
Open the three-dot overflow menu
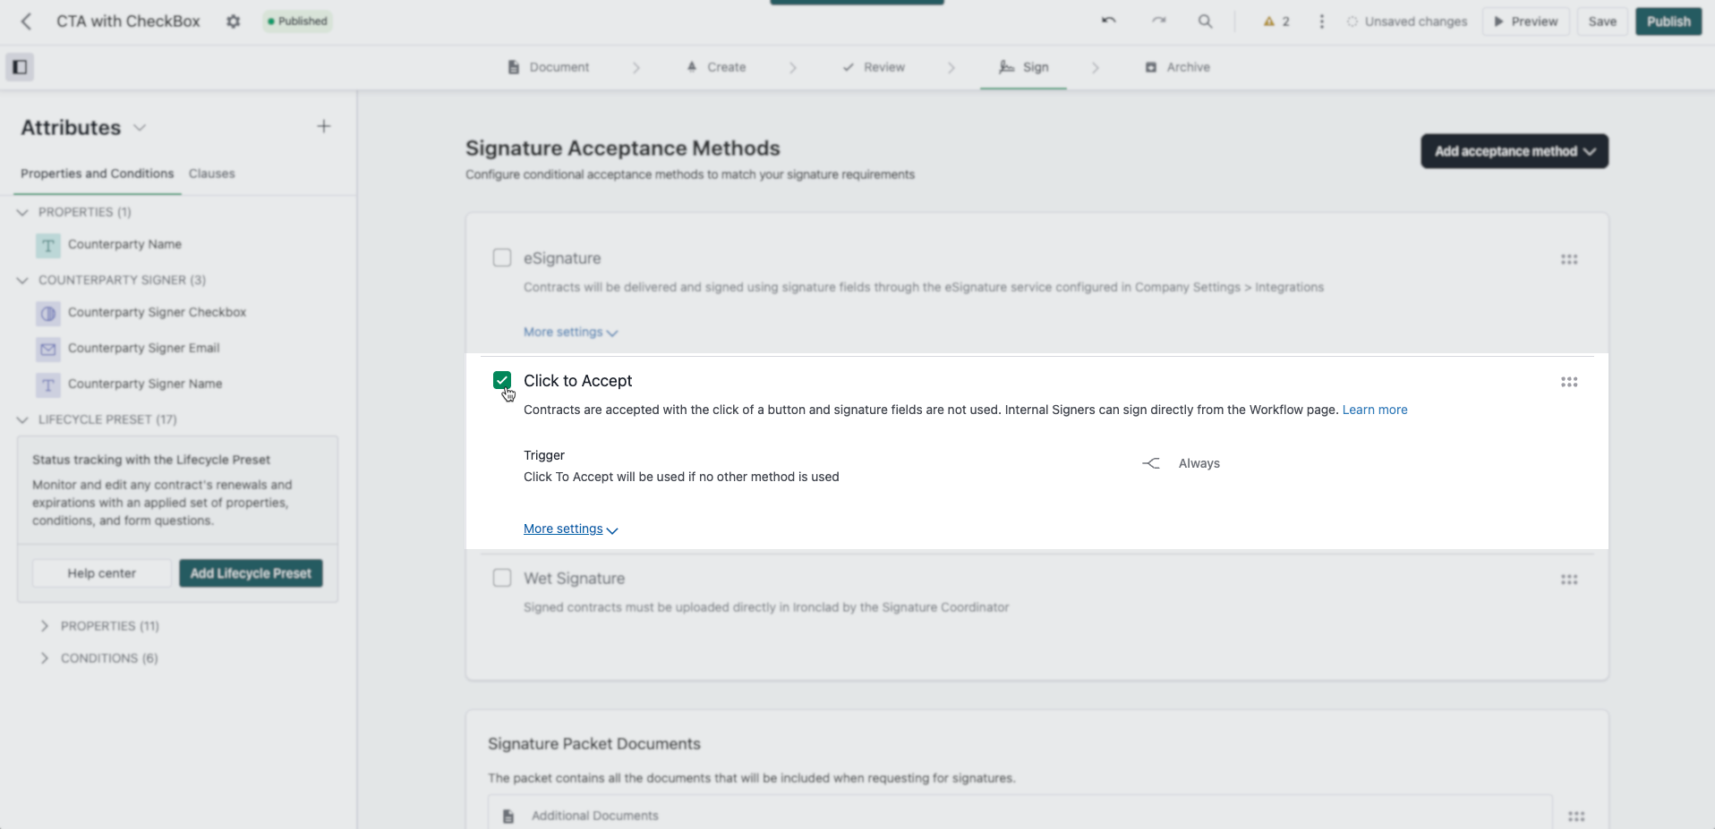click(1321, 21)
